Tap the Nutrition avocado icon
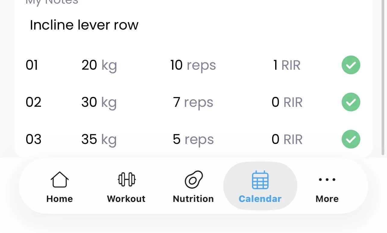Image resolution: width=387 pixels, height=233 pixels. pos(193,179)
